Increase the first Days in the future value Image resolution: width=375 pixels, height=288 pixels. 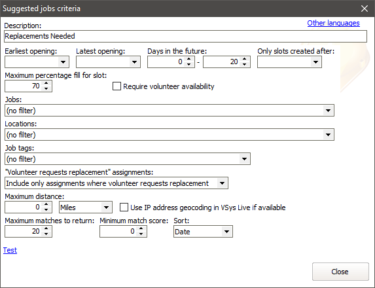click(189, 59)
